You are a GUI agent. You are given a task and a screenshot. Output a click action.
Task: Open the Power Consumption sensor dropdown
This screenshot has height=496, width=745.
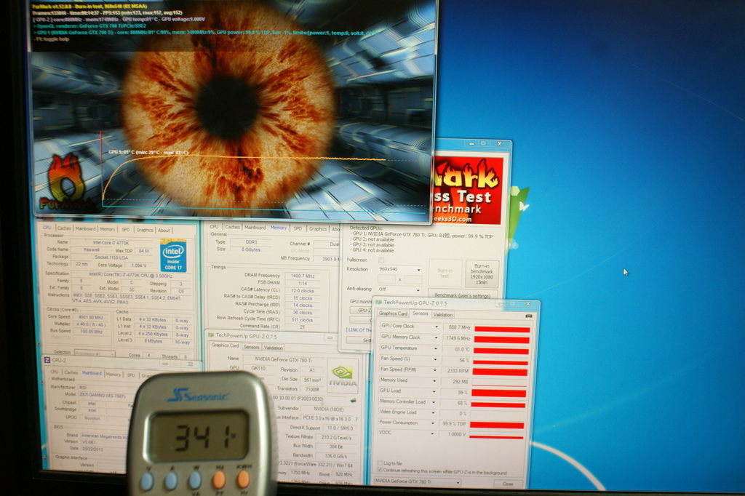pyautogui.click(x=432, y=423)
